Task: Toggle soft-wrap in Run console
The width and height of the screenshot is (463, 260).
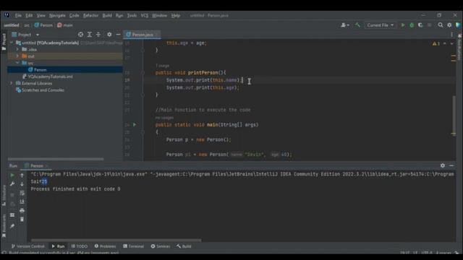Action: [22, 193]
